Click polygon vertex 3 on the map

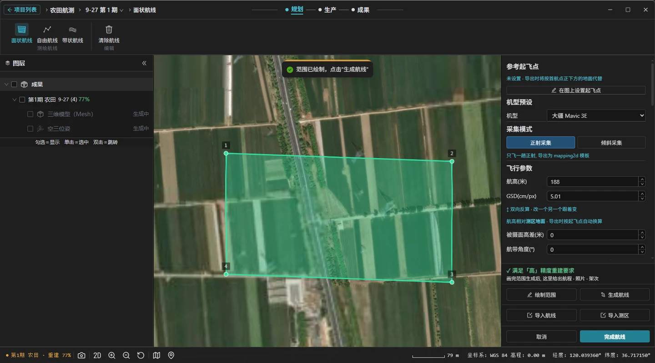coord(452,282)
